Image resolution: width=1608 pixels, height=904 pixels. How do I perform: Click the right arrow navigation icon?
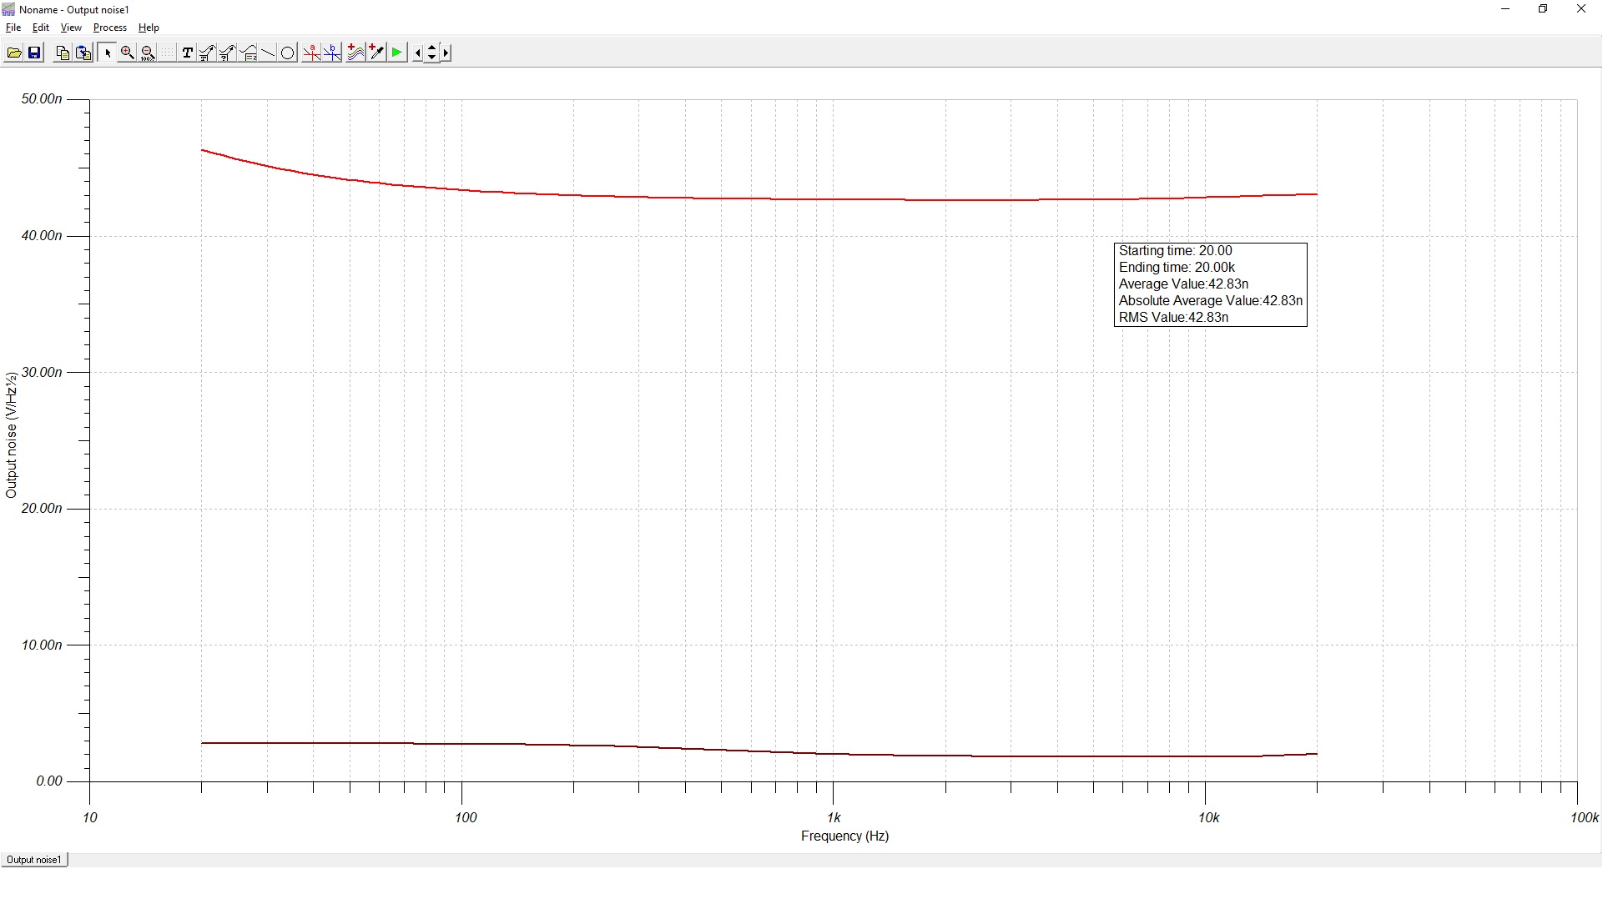tap(446, 53)
